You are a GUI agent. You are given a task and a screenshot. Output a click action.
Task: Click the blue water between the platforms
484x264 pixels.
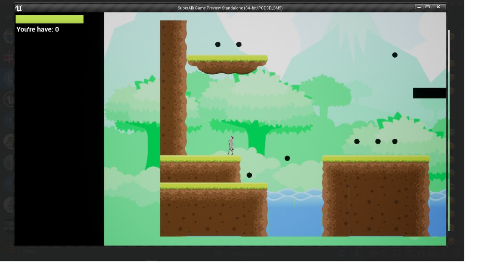[295, 213]
